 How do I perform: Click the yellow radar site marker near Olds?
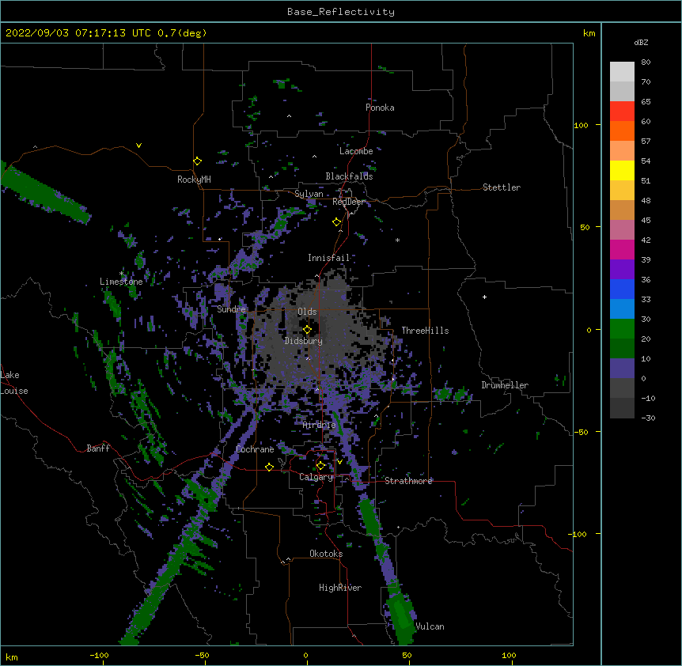307,329
